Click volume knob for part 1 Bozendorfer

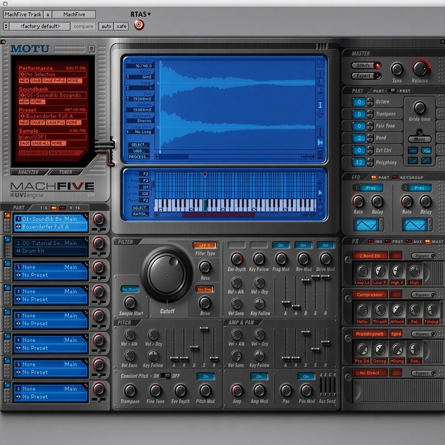tap(99, 219)
